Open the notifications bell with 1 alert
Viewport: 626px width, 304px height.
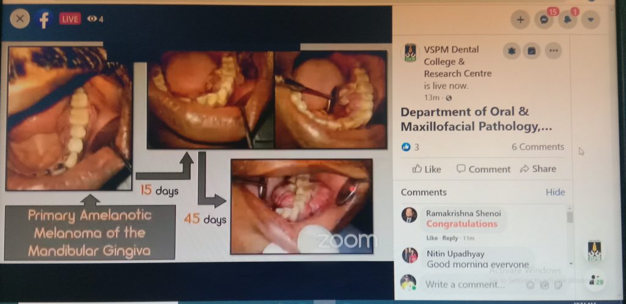[x=567, y=20]
